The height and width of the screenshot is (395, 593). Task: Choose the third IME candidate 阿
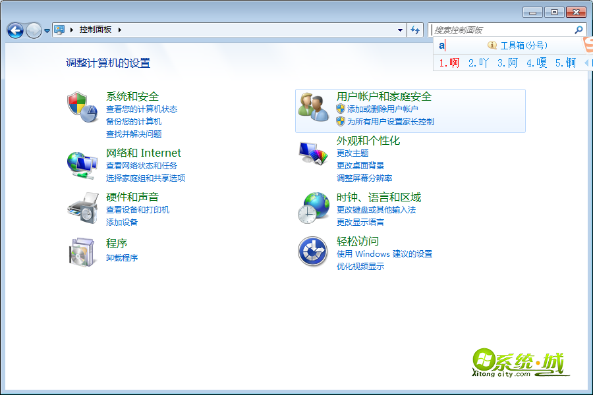pos(508,63)
